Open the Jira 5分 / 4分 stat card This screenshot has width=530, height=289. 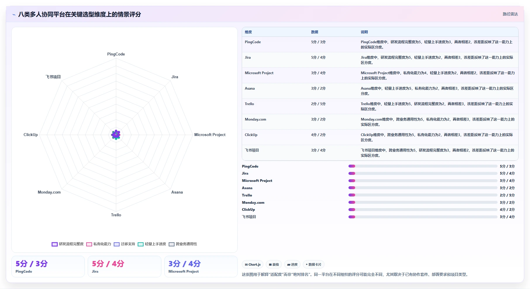[x=125, y=267]
